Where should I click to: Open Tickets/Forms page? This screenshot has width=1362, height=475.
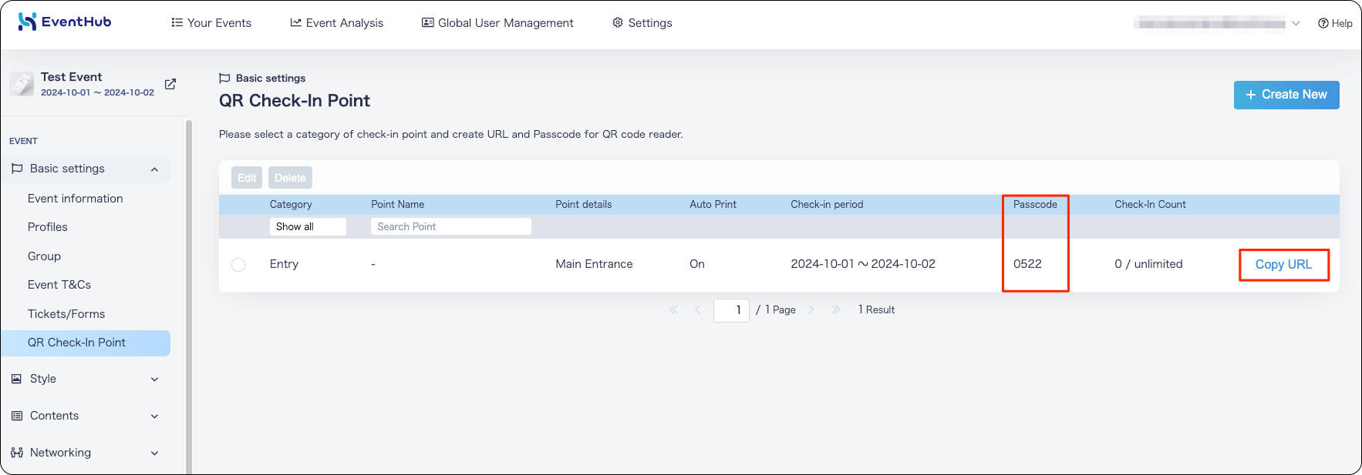(x=66, y=314)
